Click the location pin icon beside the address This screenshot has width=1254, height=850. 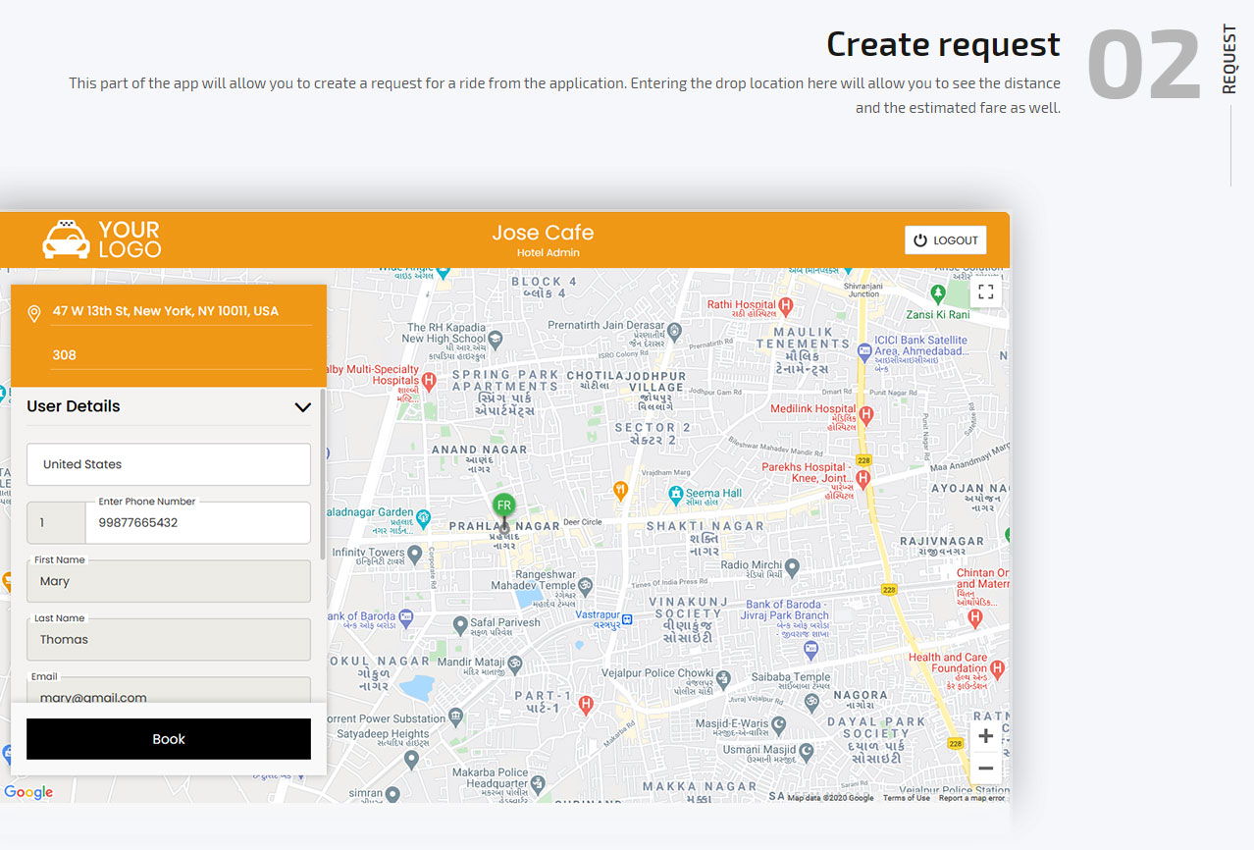[33, 312]
